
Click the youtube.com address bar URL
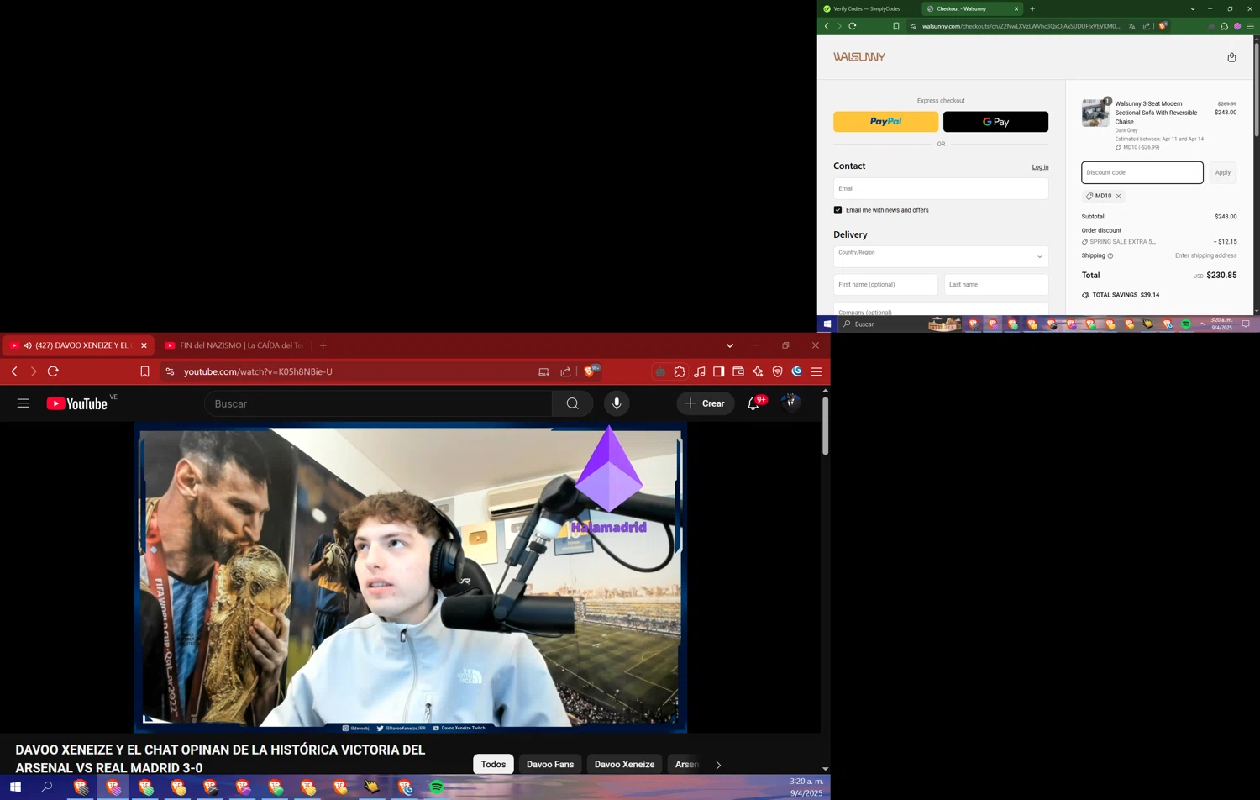(258, 371)
